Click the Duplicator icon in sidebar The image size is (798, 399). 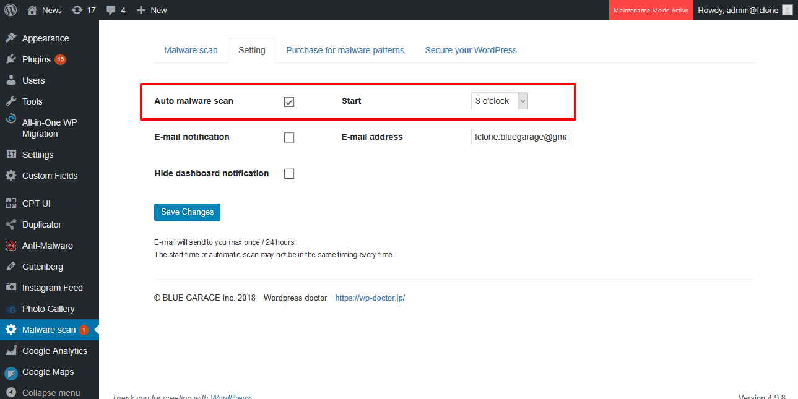[11, 225]
